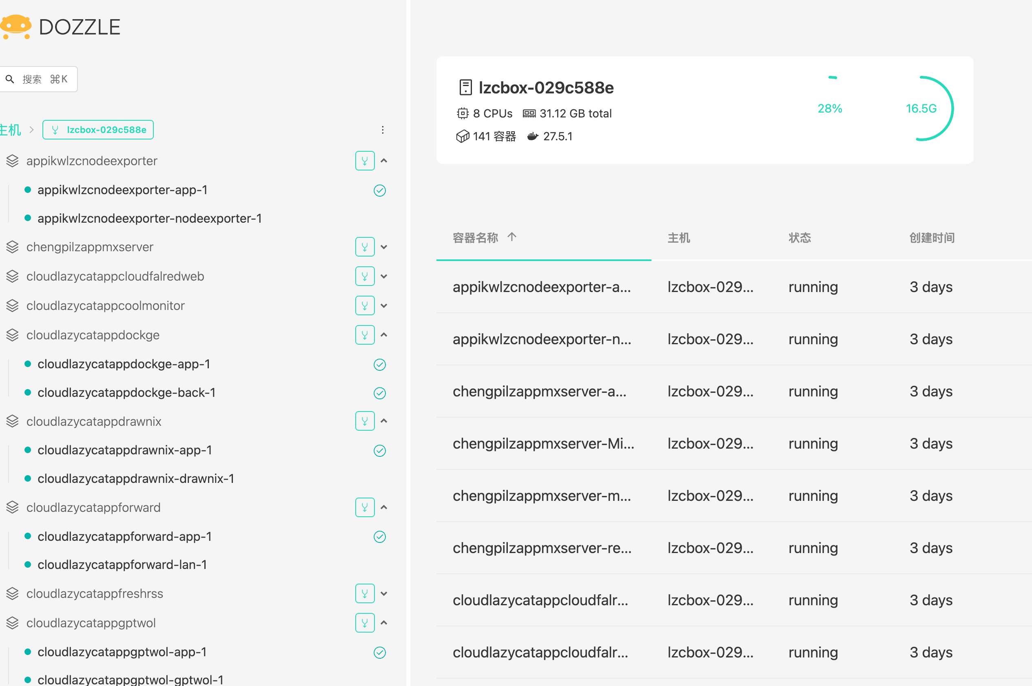Toggle check circle for cloudlazycatappforward-app-1
The height and width of the screenshot is (686, 1032).
point(380,537)
